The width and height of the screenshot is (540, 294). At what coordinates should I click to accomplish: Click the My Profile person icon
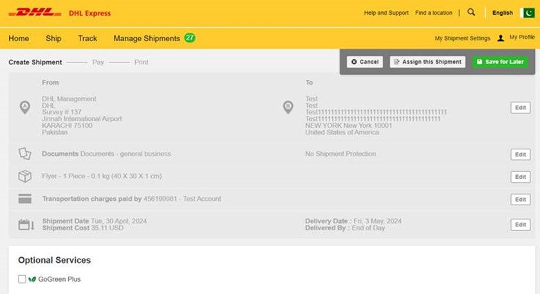click(x=501, y=38)
